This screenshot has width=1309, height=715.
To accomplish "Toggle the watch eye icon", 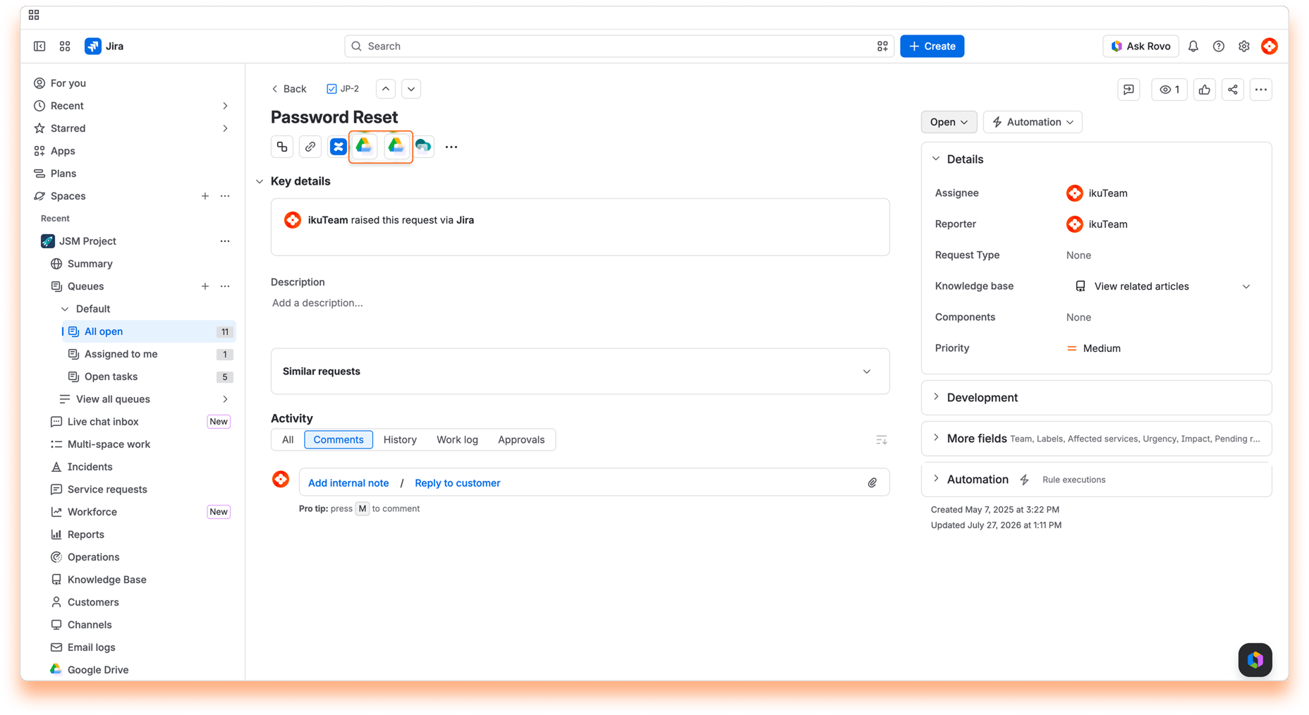I will point(1169,90).
